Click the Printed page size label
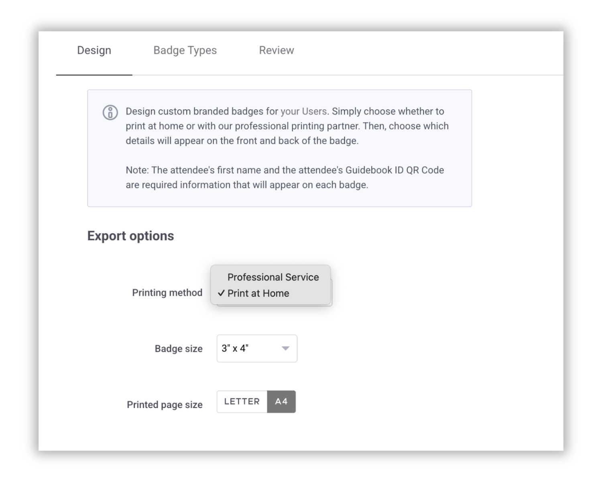The height and width of the screenshot is (482, 602). [x=165, y=404]
